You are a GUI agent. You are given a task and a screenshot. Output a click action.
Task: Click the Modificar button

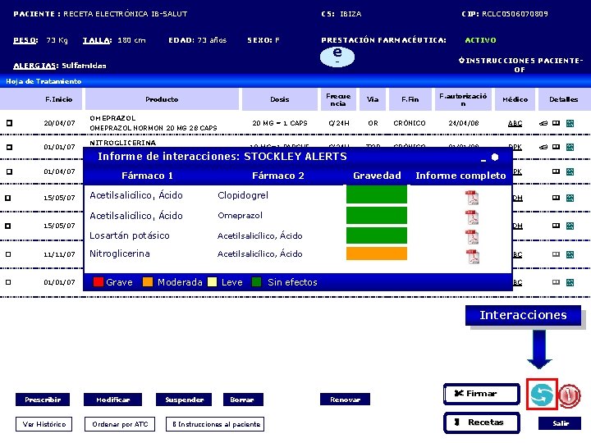click(x=112, y=400)
